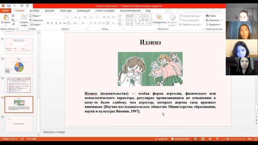Select slide 15 thumbnail

point(19,124)
